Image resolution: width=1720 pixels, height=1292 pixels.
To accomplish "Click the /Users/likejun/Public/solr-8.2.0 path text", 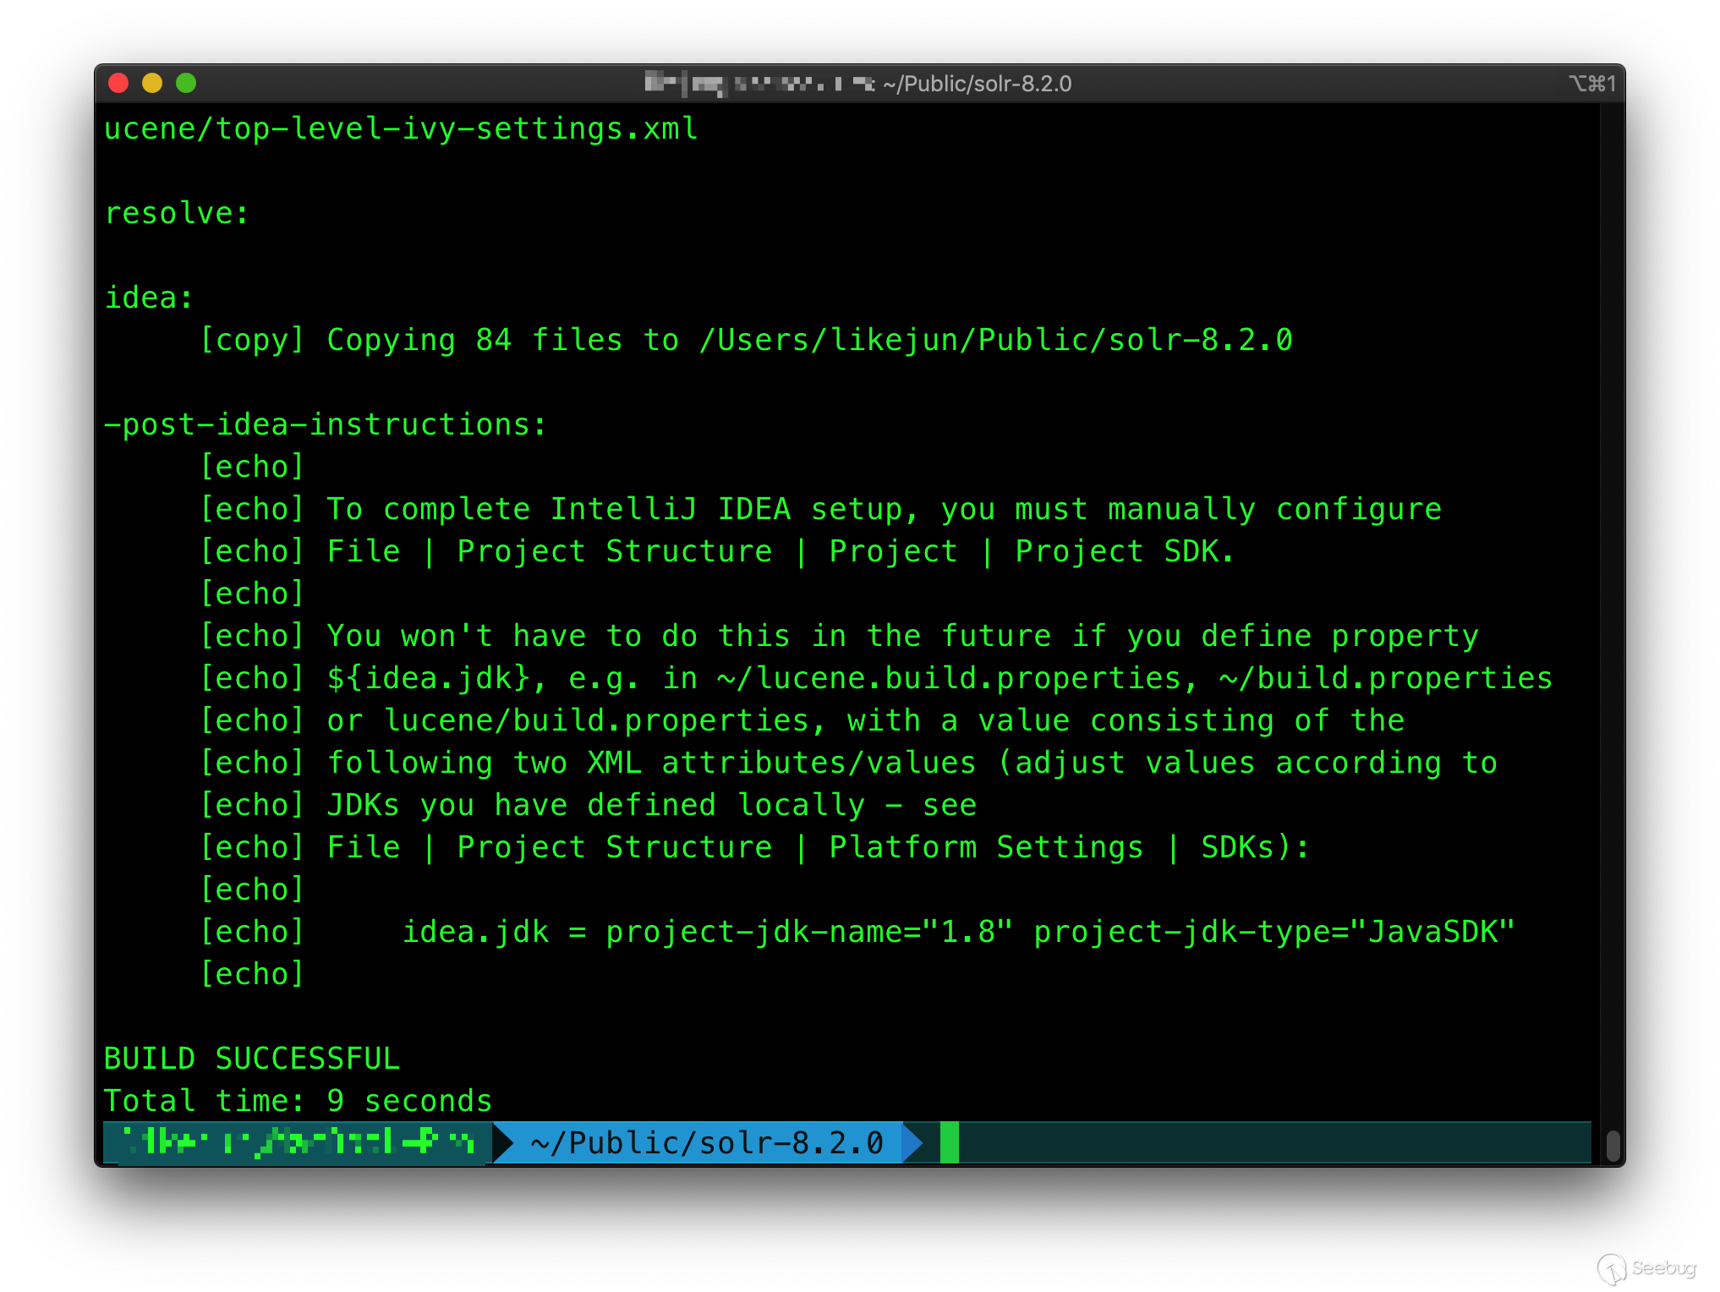I will click(995, 340).
